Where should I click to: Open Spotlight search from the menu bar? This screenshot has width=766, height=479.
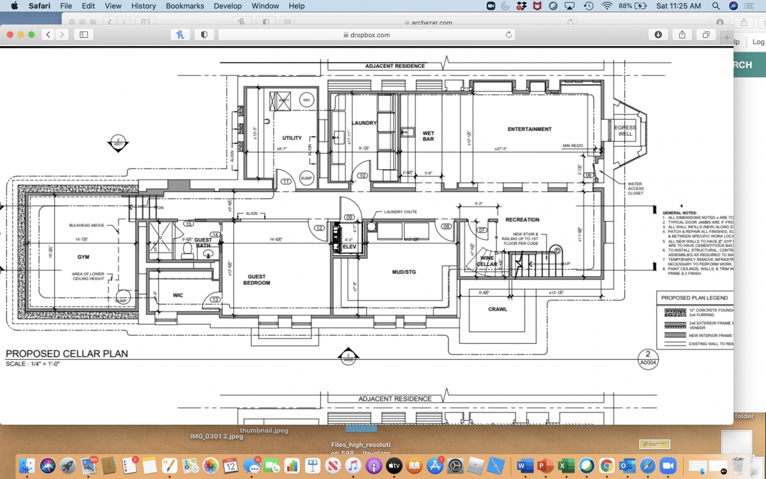pos(715,6)
